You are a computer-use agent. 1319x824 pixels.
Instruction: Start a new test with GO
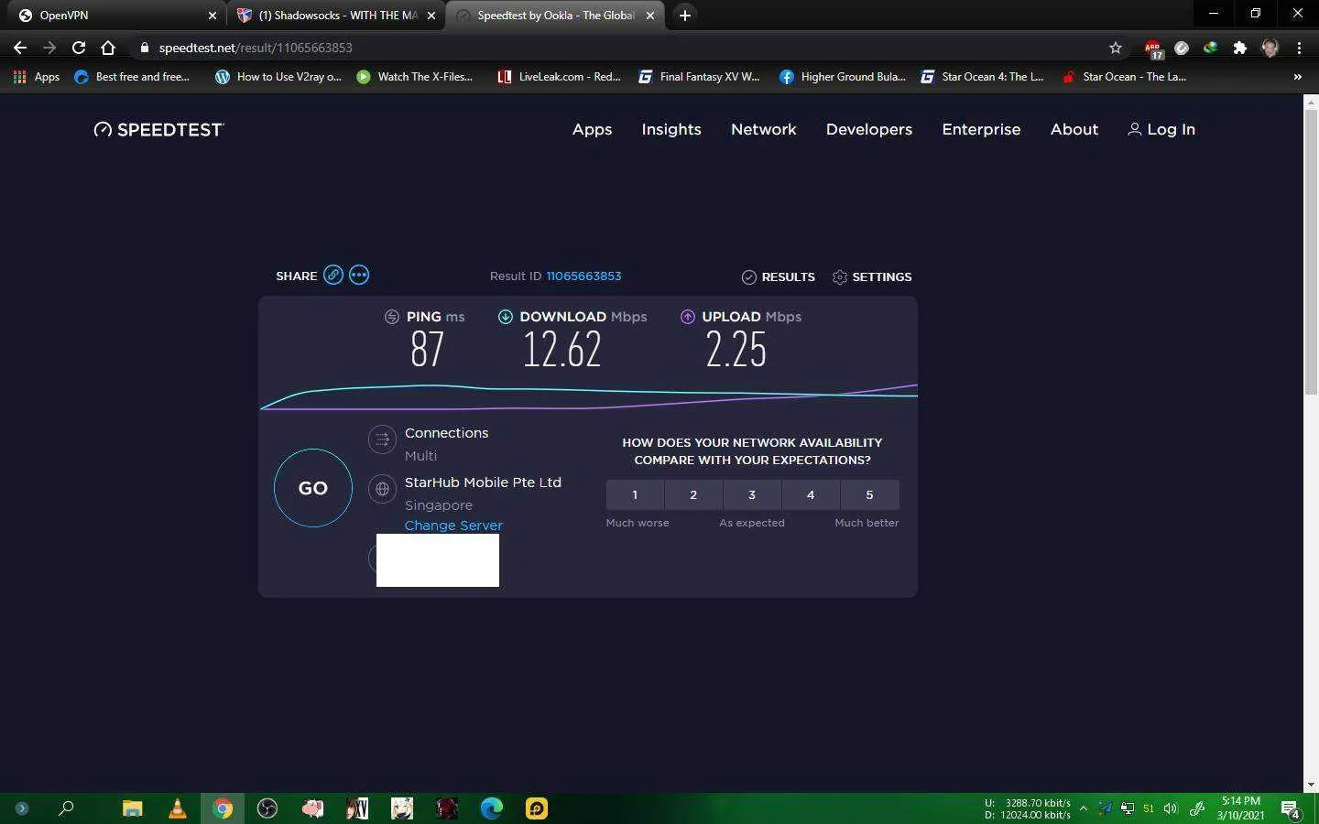[313, 488]
